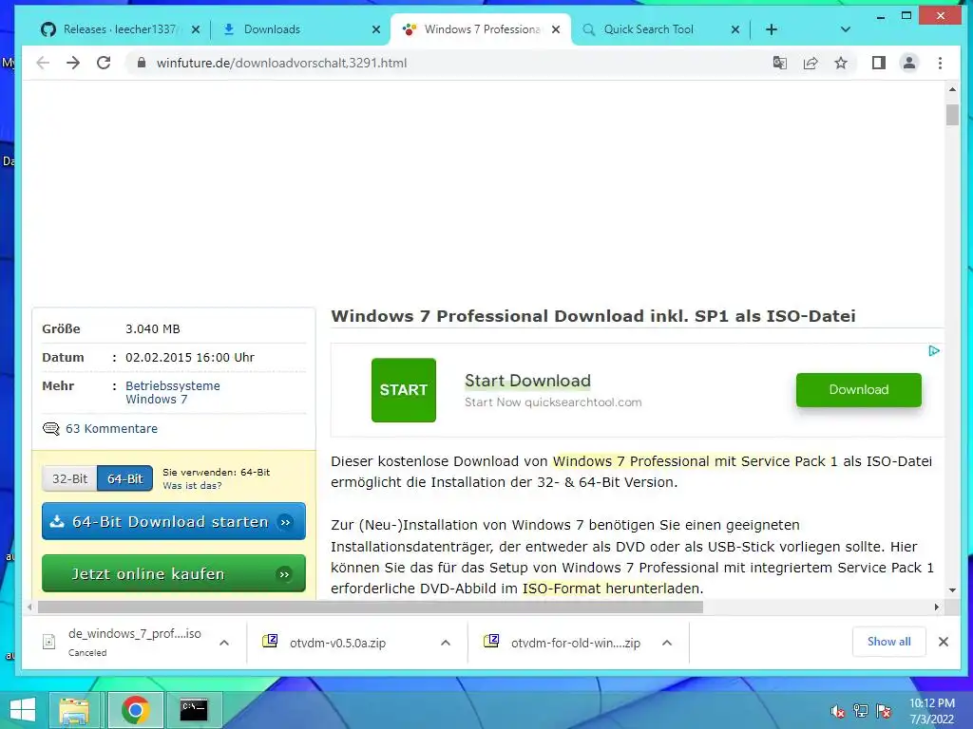
Task: Click the network tray icon
Action: [861, 711]
